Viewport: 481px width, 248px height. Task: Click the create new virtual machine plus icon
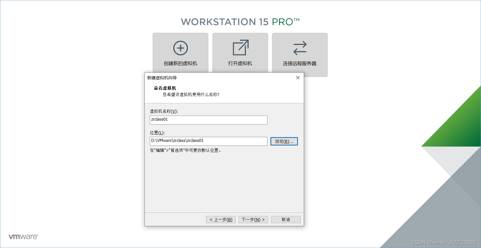[181, 48]
